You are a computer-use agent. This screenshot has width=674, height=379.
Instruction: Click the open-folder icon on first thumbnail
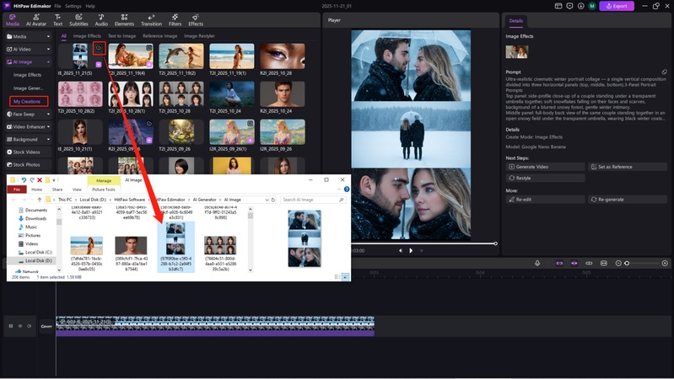coord(99,49)
